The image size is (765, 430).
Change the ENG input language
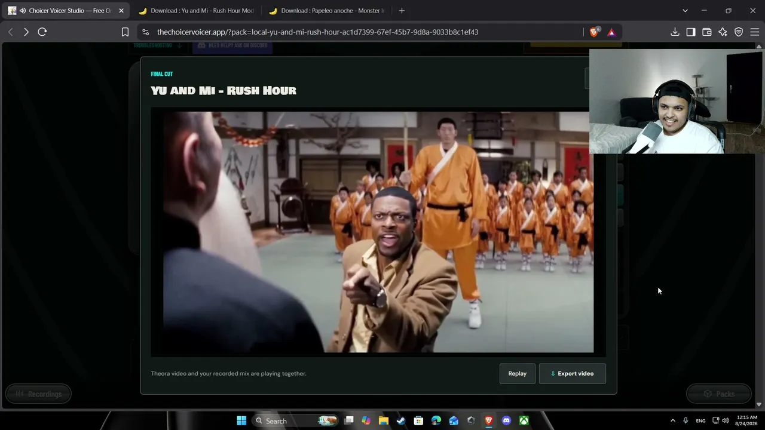click(x=700, y=421)
